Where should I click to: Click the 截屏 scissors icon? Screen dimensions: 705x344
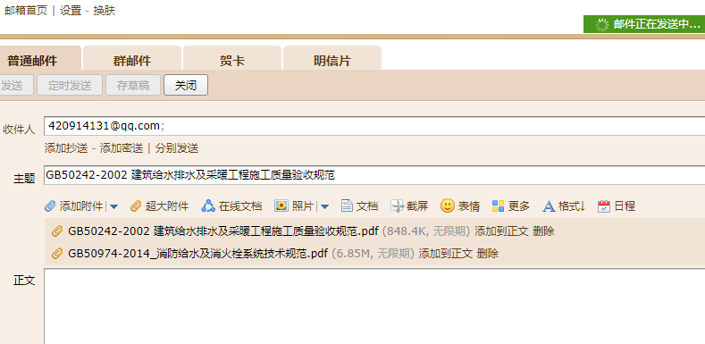[398, 206]
